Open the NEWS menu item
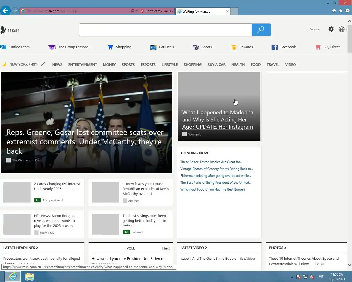Viewport: 352px width, 282px height. (x=57, y=65)
